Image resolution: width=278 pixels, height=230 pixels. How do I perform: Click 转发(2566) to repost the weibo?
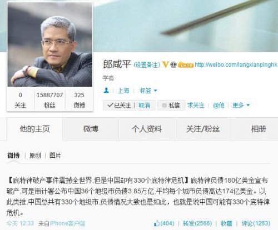tap(197, 223)
